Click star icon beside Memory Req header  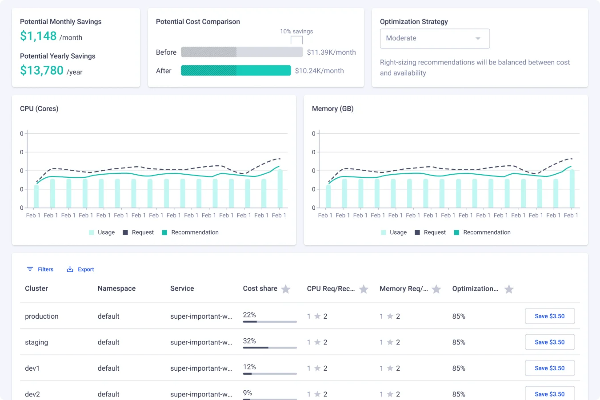pyautogui.click(x=436, y=289)
